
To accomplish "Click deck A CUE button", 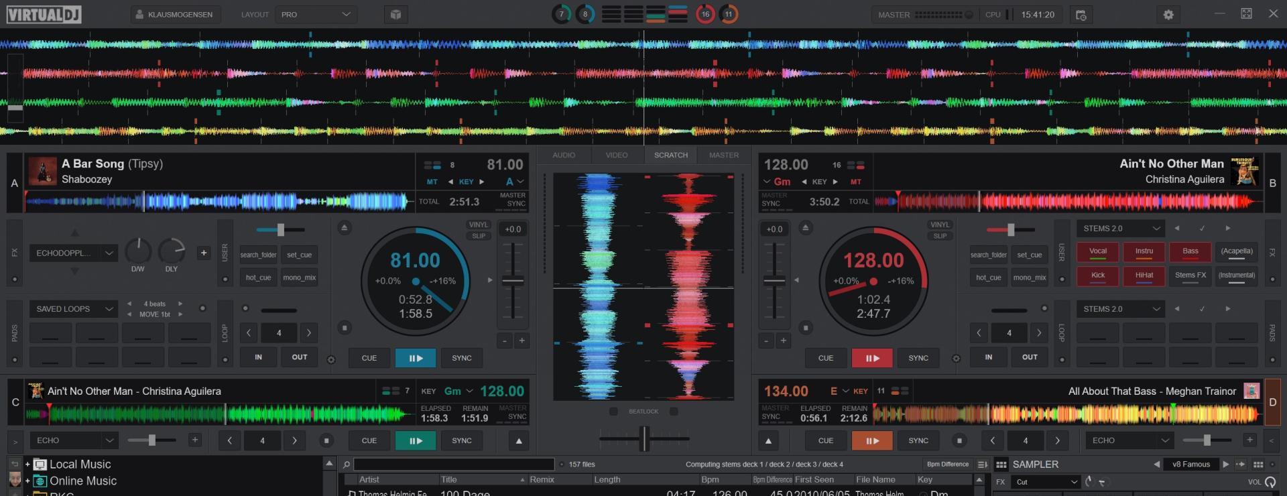I will [x=369, y=358].
